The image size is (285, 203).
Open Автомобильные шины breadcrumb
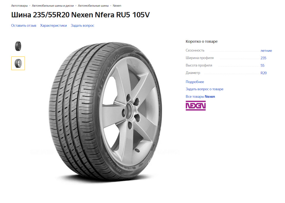(93, 6)
